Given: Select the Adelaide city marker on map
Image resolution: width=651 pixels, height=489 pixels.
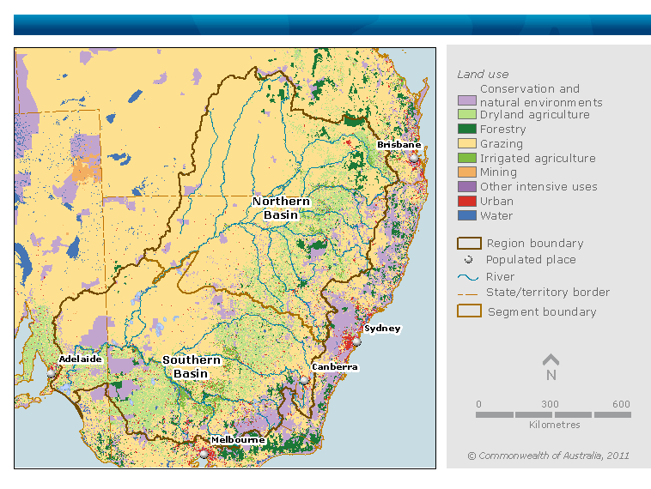Looking at the screenshot, I should (x=52, y=372).
